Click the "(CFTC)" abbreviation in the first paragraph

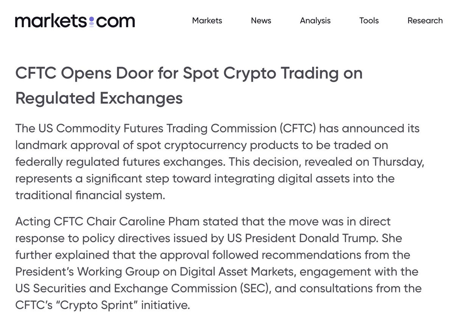[x=299, y=128]
